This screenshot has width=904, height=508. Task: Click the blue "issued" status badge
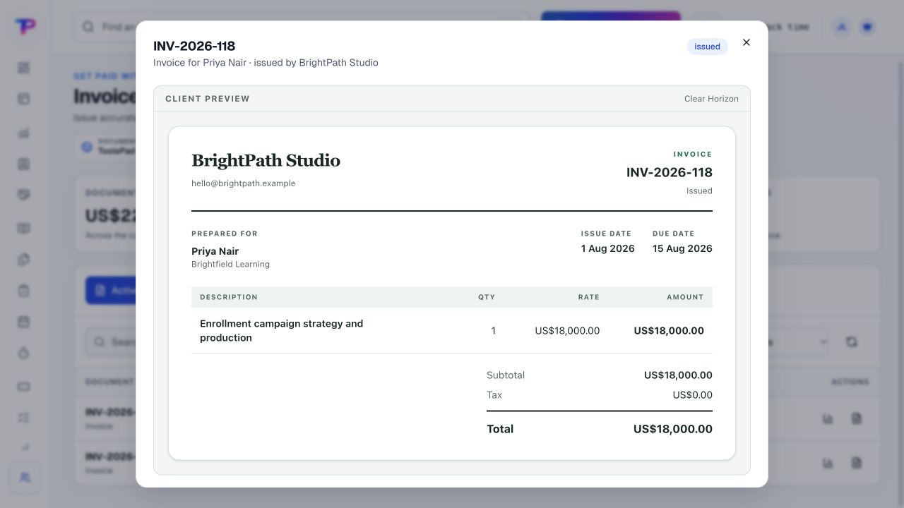[x=707, y=47]
